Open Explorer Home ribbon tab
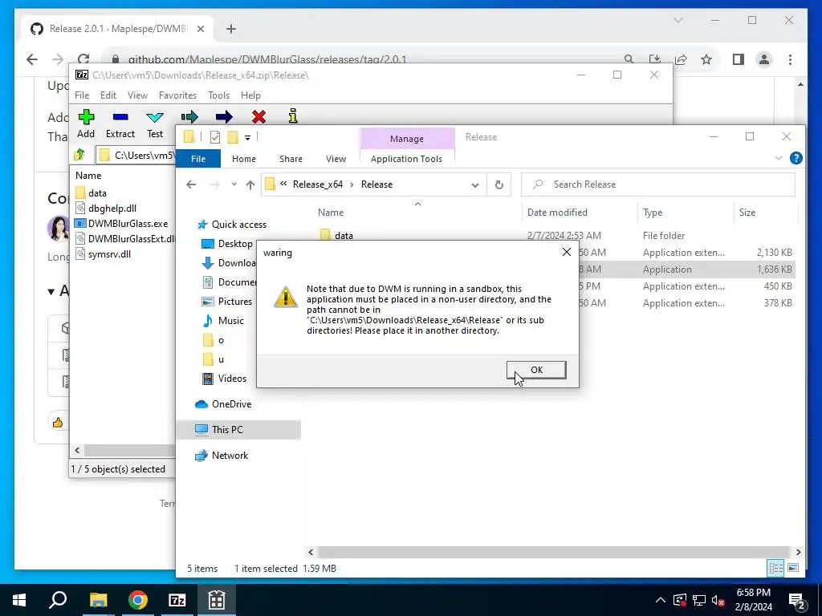Screen dimensions: 822x616 pyautogui.click(x=244, y=159)
